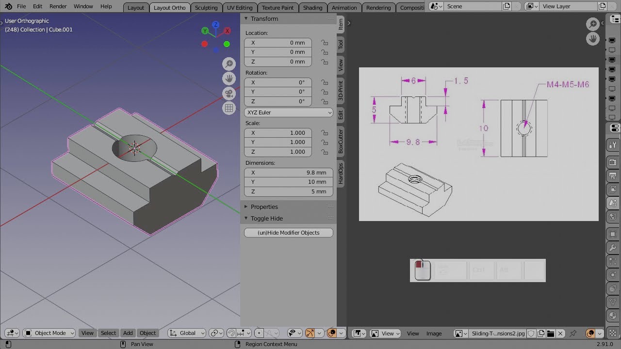Open the 3D-Print sidebar tab
621x349 pixels.
[341, 91]
